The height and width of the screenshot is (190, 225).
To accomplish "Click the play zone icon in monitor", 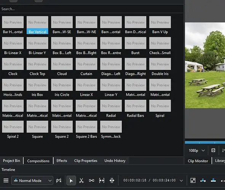I will pyautogui.click(x=213, y=150).
